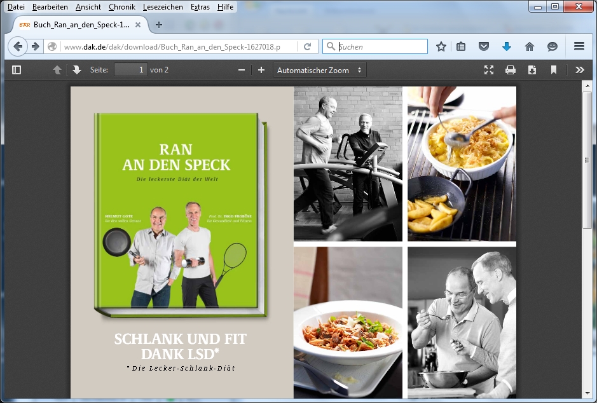This screenshot has width=597, height=403.
Task: Open the Automatischer Zoom dropdown
Action: [x=320, y=70]
